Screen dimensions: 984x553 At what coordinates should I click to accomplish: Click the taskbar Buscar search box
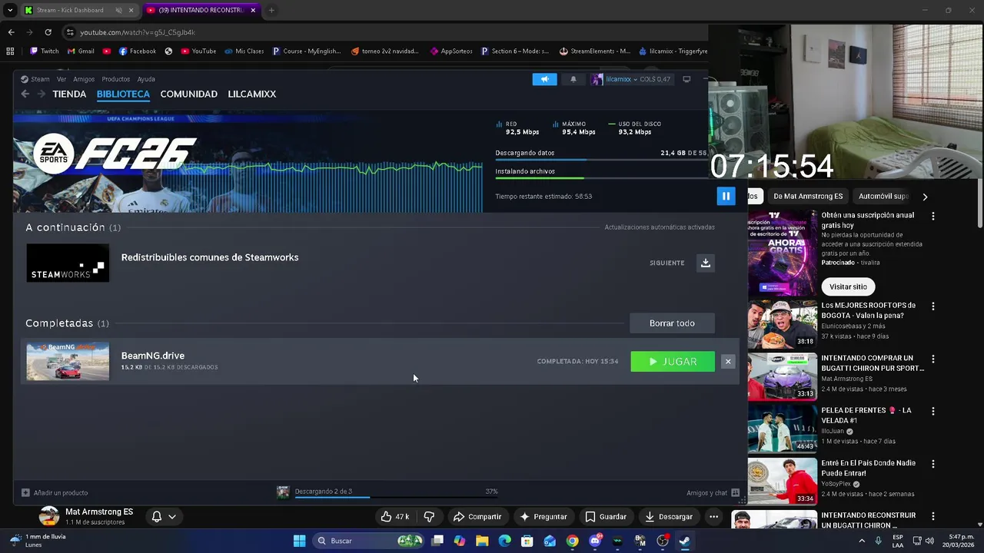[369, 541]
